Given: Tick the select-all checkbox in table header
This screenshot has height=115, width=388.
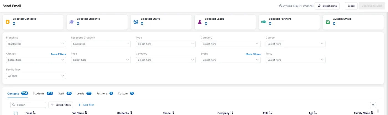Looking at the screenshot, I should [x=16, y=113].
